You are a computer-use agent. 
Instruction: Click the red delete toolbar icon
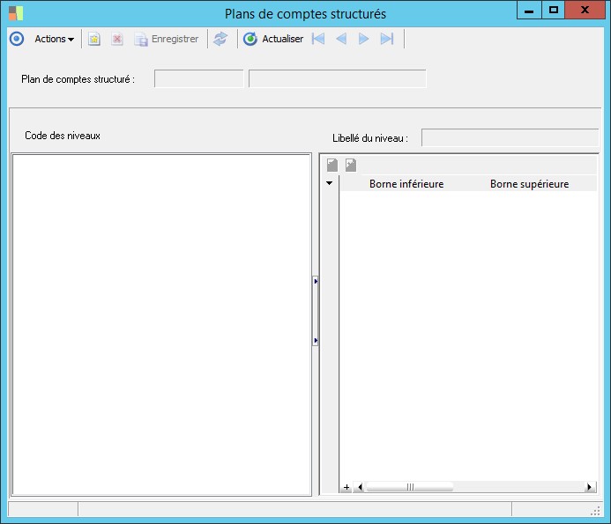click(117, 39)
